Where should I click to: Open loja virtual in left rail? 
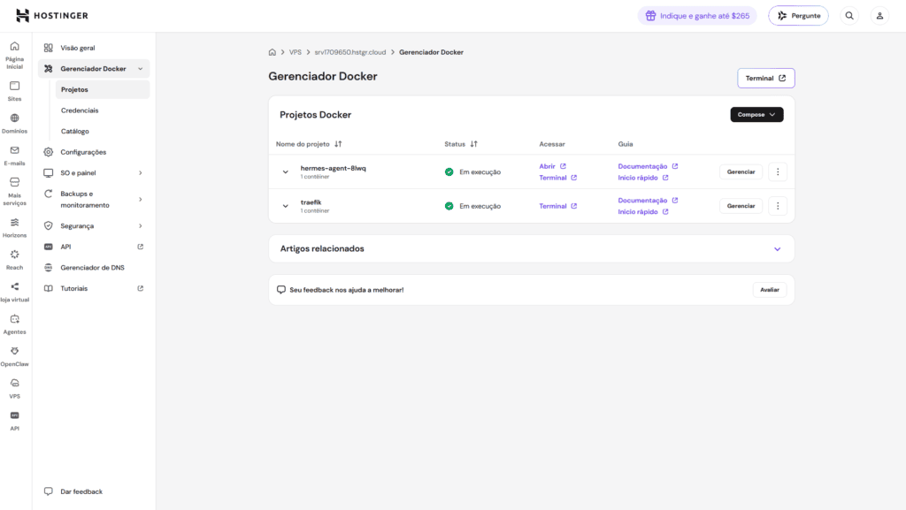[x=14, y=293]
